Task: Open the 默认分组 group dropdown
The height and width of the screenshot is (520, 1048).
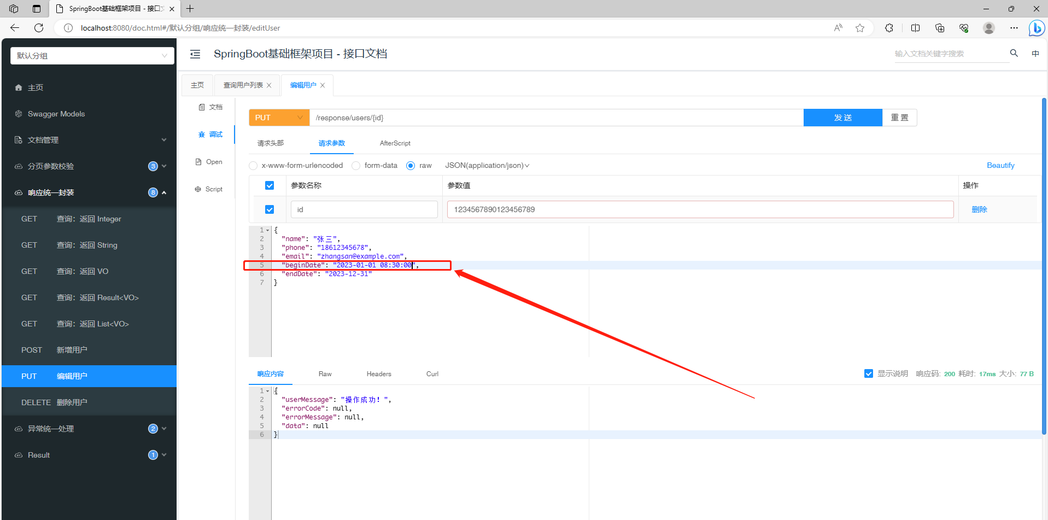Action: 92,56
